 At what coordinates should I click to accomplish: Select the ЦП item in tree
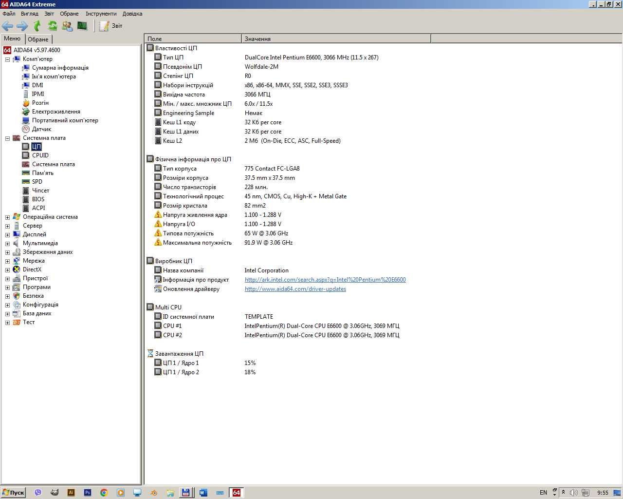tap(37, 147)
